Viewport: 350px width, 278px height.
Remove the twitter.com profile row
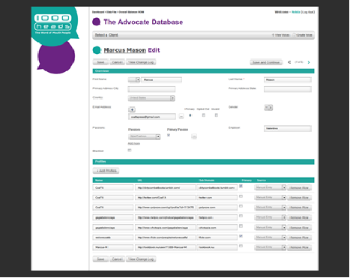299,198
